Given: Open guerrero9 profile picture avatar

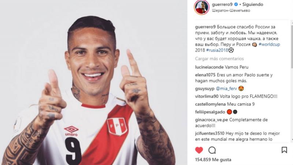Looking at the screenshot, I should (202, 7).
